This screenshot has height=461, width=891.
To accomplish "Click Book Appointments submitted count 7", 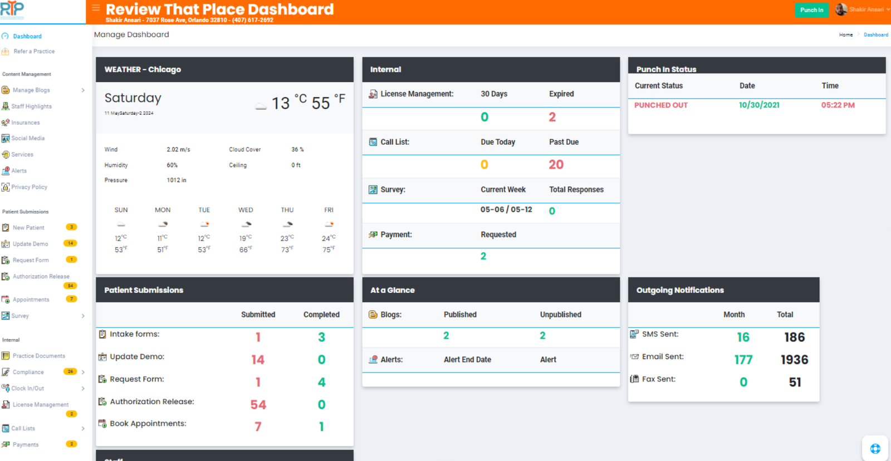I will point(258,427).
